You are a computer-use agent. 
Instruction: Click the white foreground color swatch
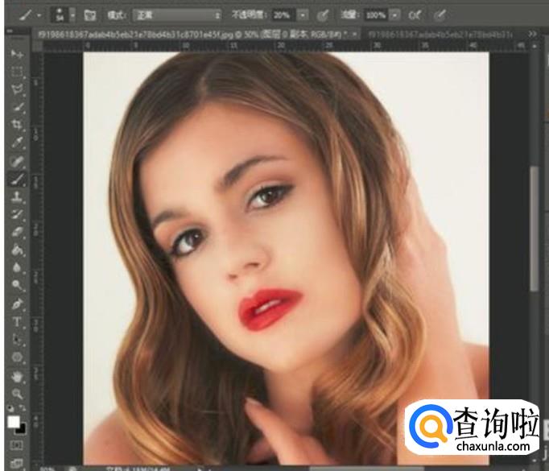click(13, 422)
